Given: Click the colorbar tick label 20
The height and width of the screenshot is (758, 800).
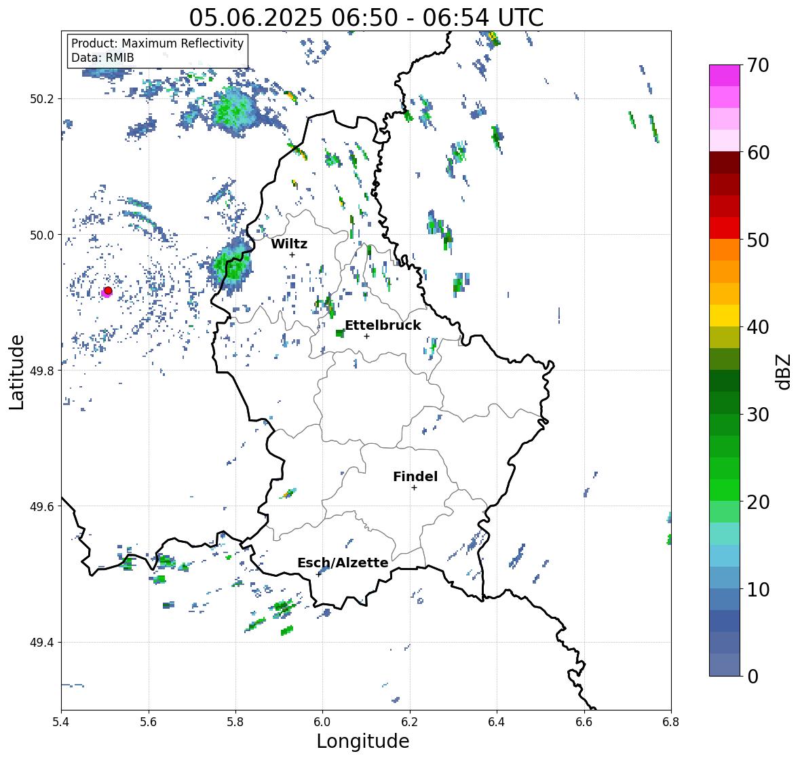Looking at the screenshot, I should [758, 501].
